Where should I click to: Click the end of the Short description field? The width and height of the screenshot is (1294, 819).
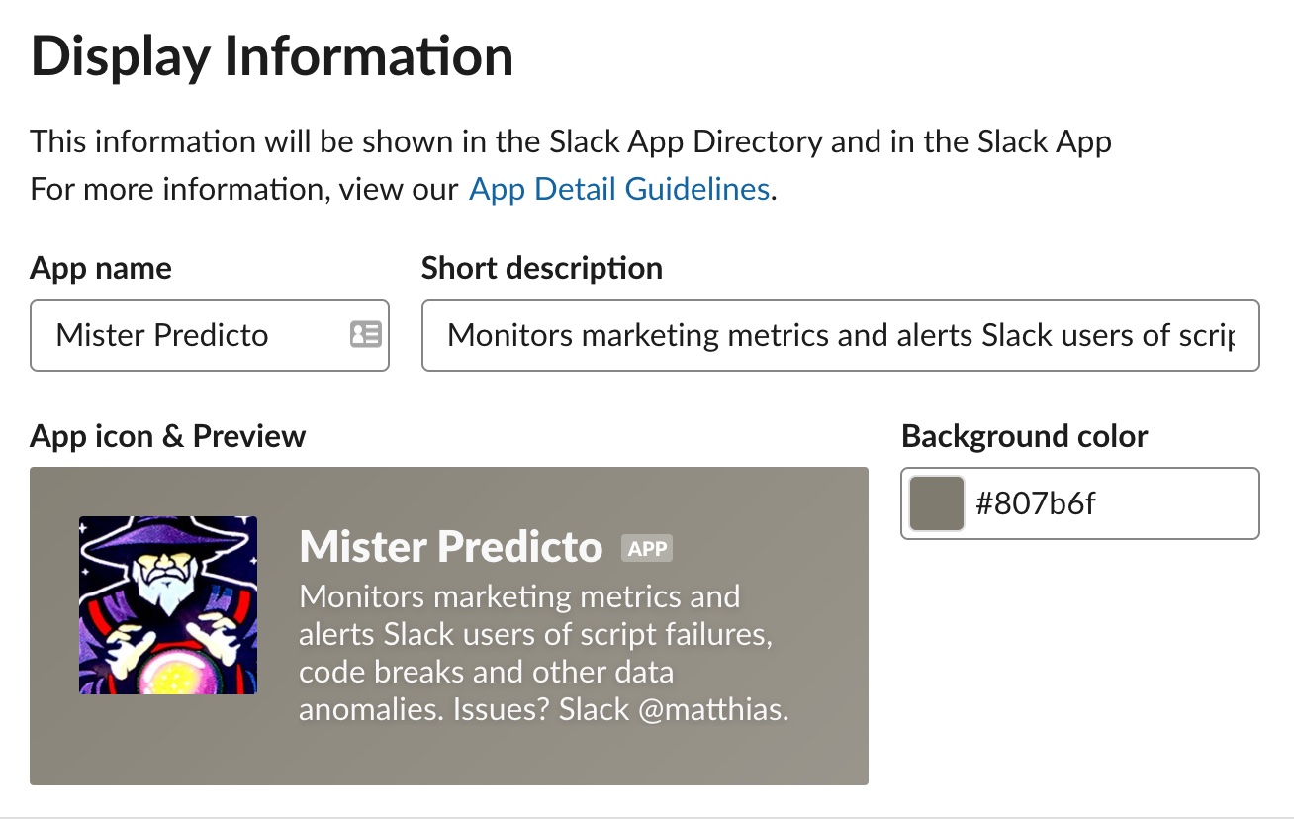pos(1242,335)
